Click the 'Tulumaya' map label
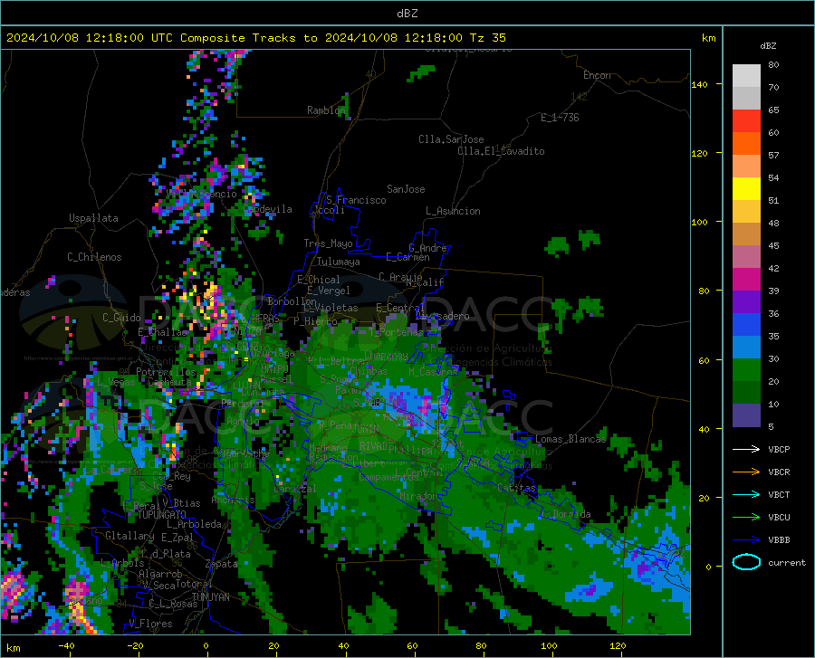 339,262
